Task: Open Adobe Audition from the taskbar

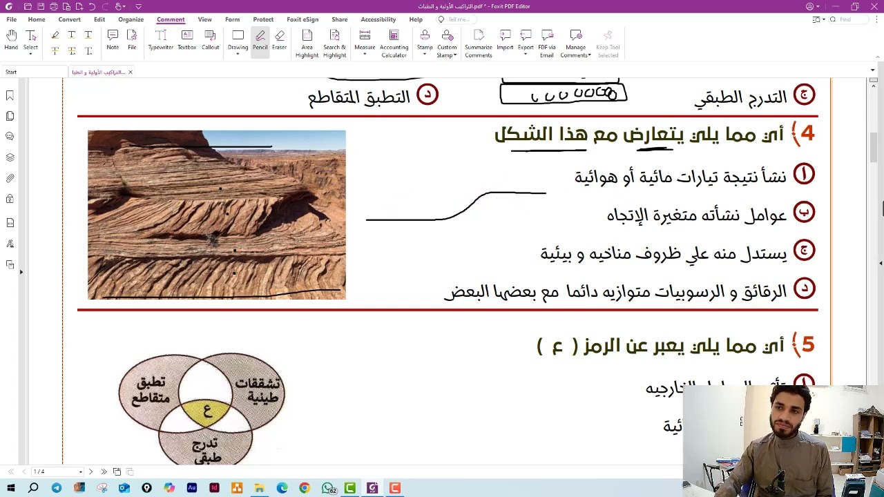Action: click(x=191, y=488)
